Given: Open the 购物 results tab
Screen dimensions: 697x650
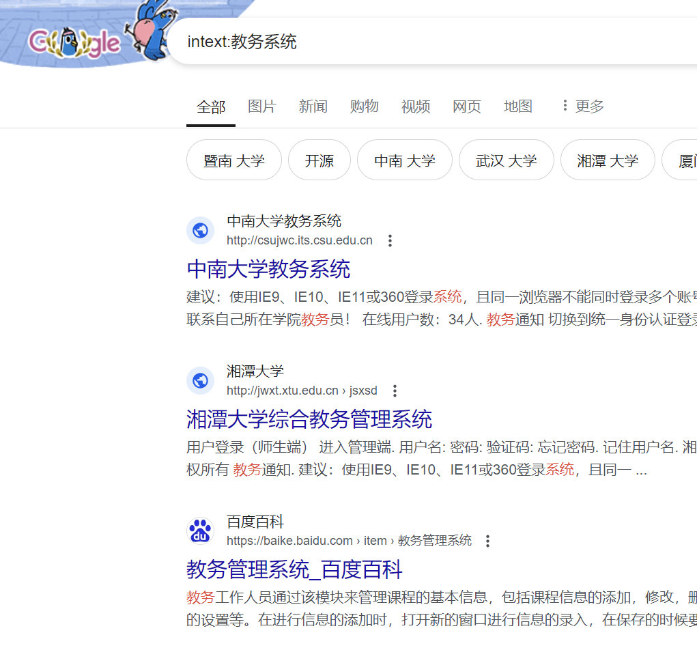Looking at the screenshot, I should 364,106.
